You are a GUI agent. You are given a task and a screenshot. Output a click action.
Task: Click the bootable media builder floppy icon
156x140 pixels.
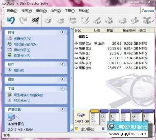[x=10, y=95]
